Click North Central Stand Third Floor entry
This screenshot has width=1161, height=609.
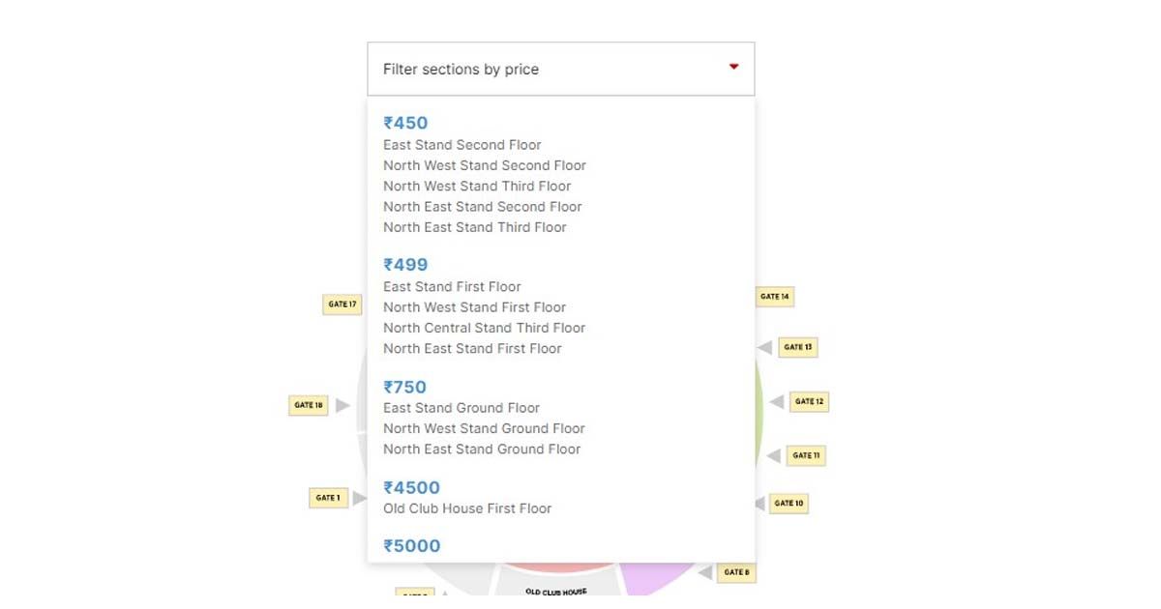(x=484, y=328)
